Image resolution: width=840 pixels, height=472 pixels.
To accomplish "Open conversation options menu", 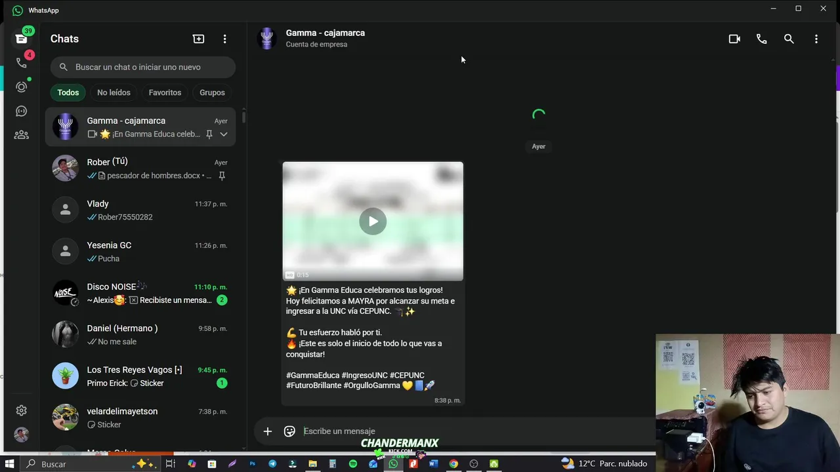I will coord(816,39).
